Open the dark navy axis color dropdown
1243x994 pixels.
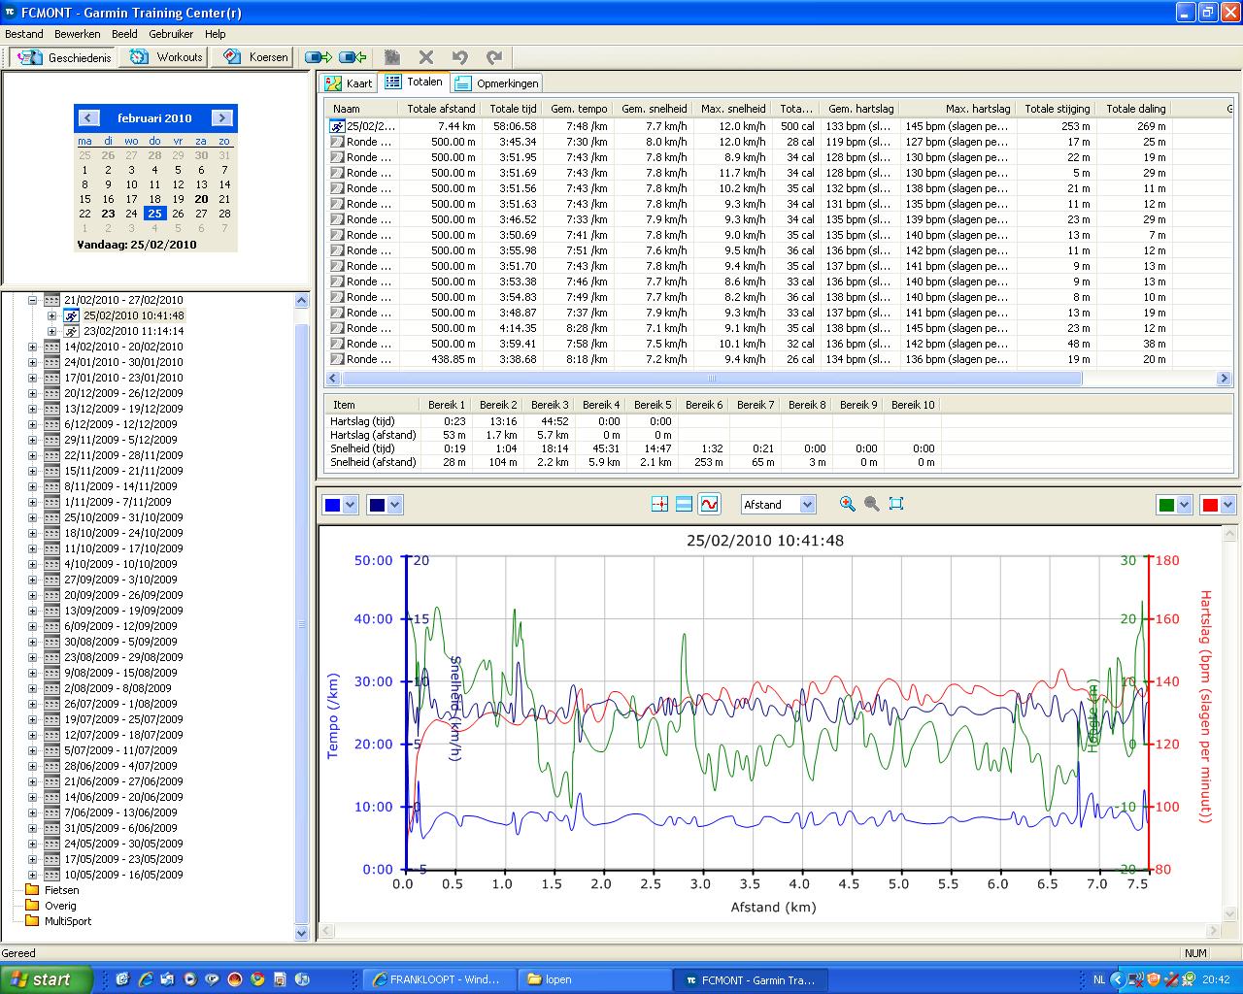(394, 505)
